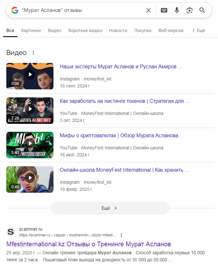Click the '16 сент. 2024 г.' date text
Screen dimensions: 218x266
point(75,86)
